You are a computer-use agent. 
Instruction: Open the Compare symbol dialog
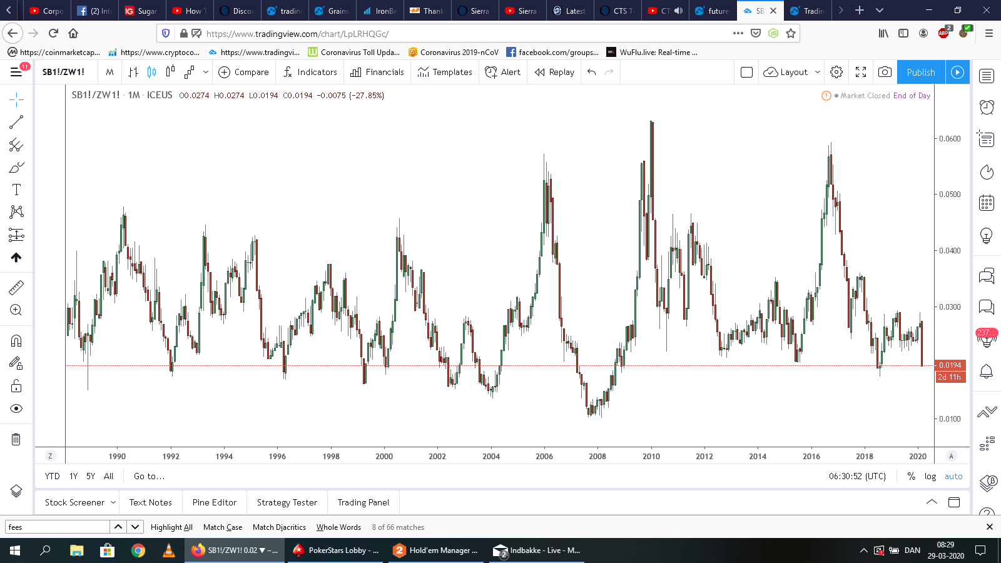(243, 73)
